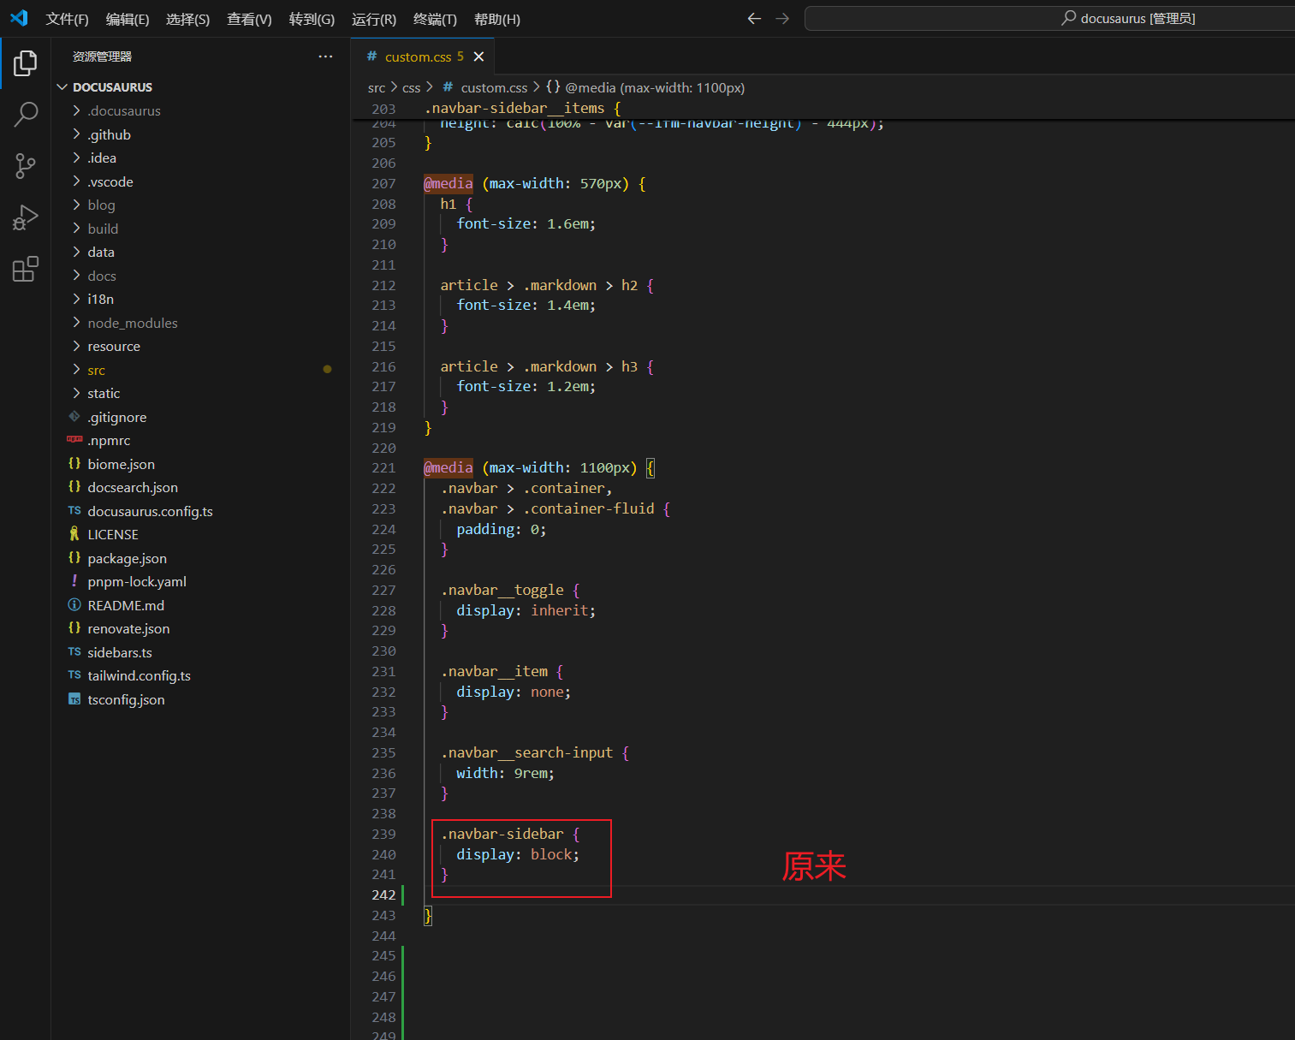
Task: Expand the static folder
Action: (x=200, y=393)
